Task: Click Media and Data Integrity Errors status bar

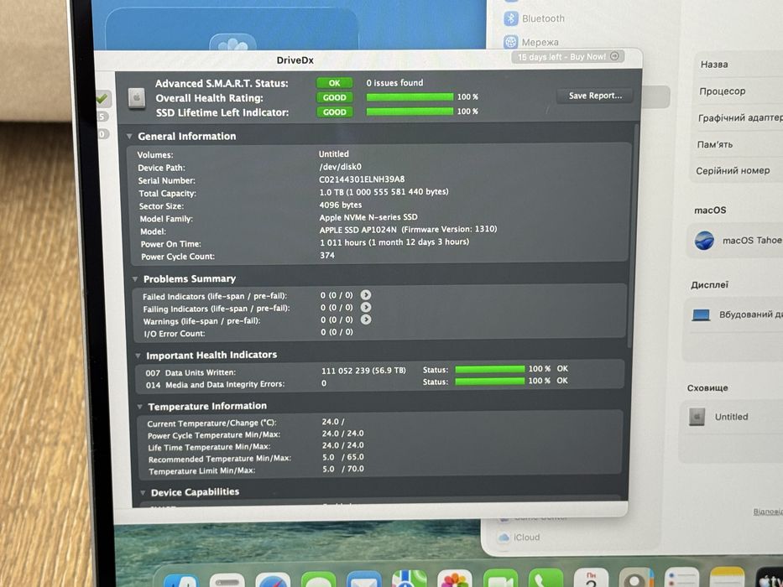Action: 490,382
